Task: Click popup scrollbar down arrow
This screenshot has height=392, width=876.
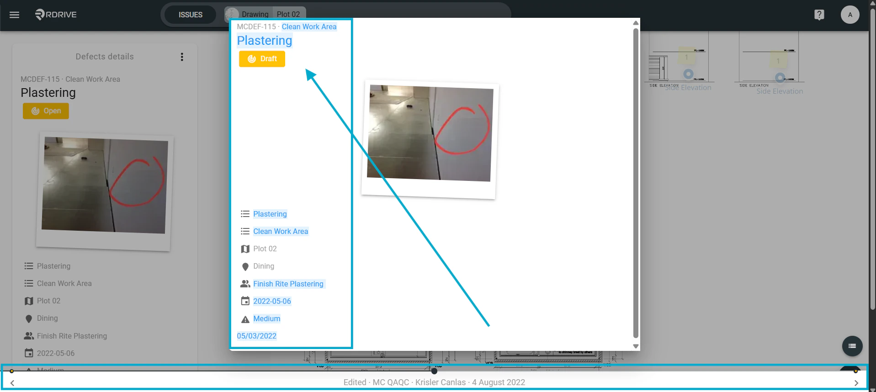Action: coord(636,346)
